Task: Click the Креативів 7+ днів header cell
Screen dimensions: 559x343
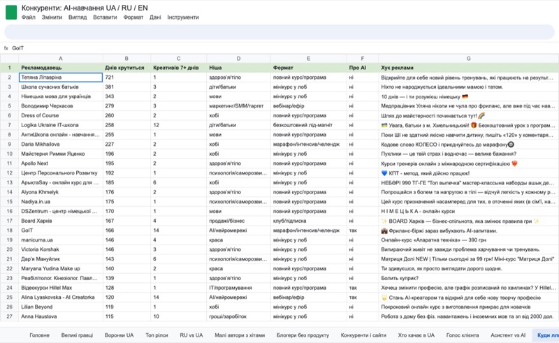Action: click(178, 68)
